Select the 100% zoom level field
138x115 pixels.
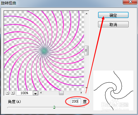point(24,93)
